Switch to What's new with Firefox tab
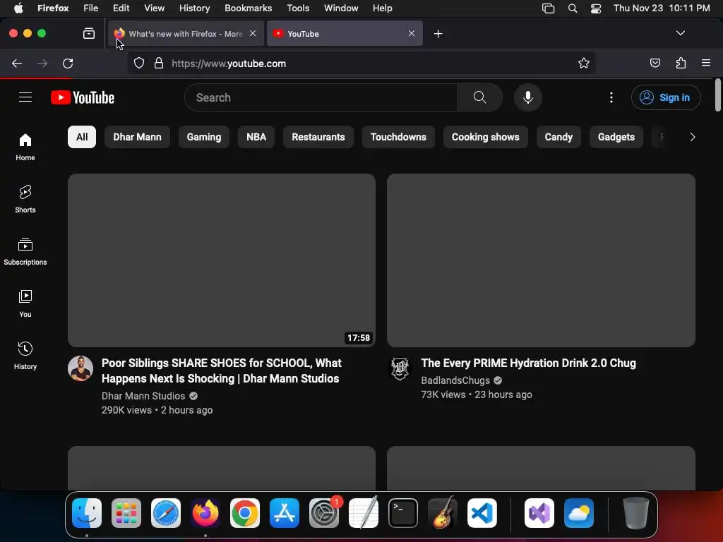723x542 pixels. (186, 34)
